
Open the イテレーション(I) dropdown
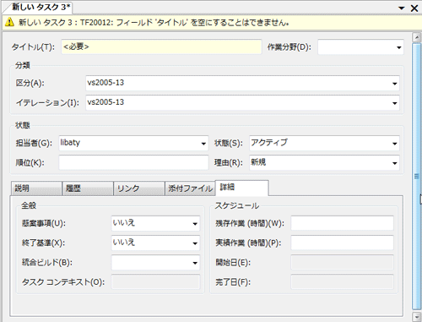coord(395,103)
